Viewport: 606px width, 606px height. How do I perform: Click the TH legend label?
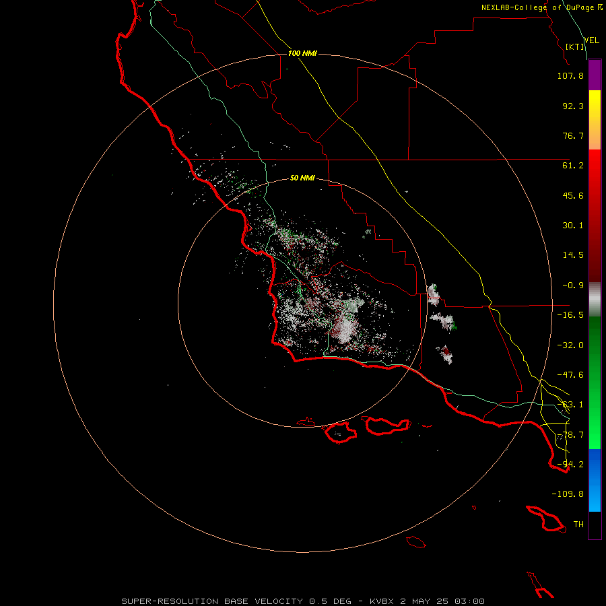[x=578, y=525]
